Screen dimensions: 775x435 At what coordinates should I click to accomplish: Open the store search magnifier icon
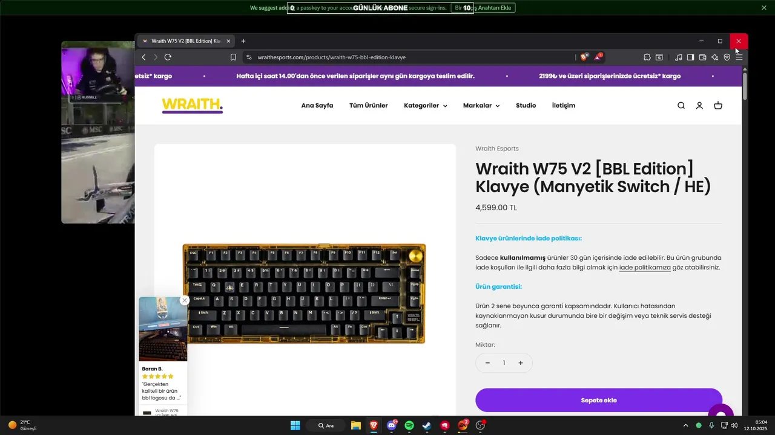(681, 106)
